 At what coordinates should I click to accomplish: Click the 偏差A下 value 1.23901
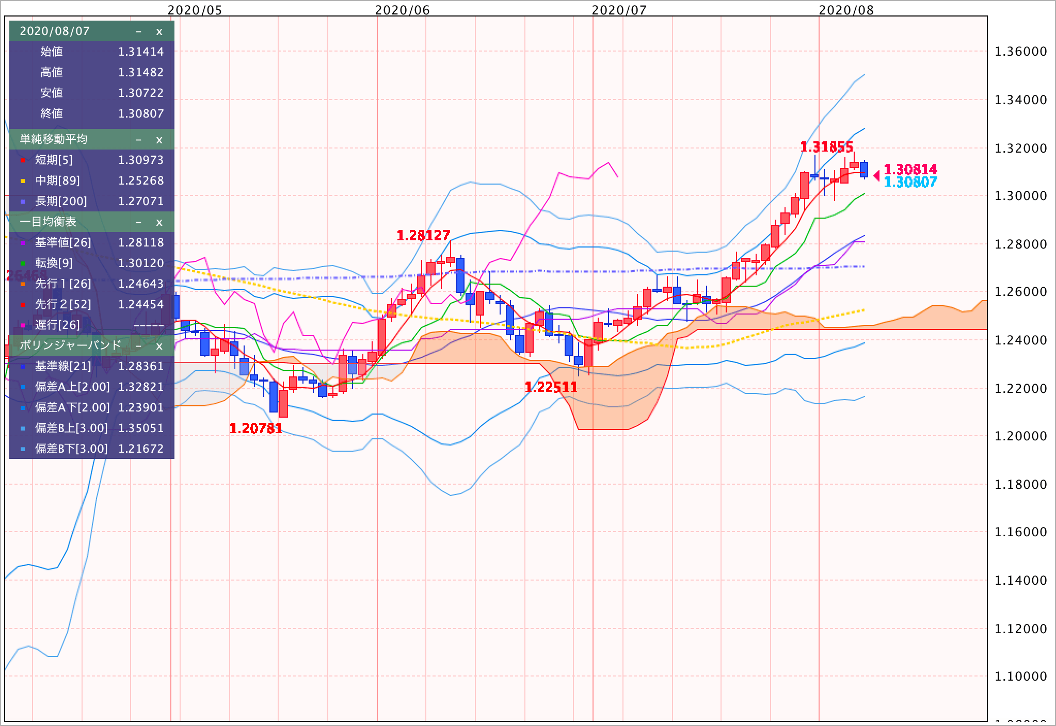coord(141,408)
